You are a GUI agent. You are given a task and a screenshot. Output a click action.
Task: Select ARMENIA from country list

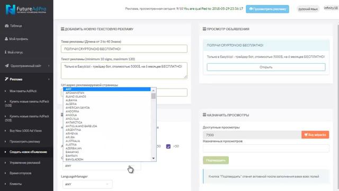107,133
